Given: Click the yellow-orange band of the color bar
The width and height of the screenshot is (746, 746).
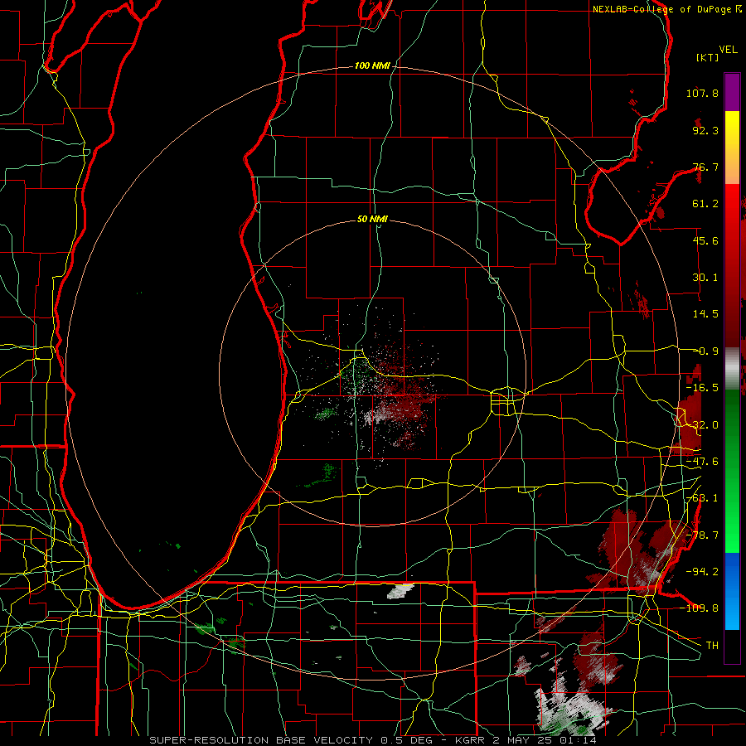Looking at the screenshot, I should pyautogui.click(x=732, y=148).
